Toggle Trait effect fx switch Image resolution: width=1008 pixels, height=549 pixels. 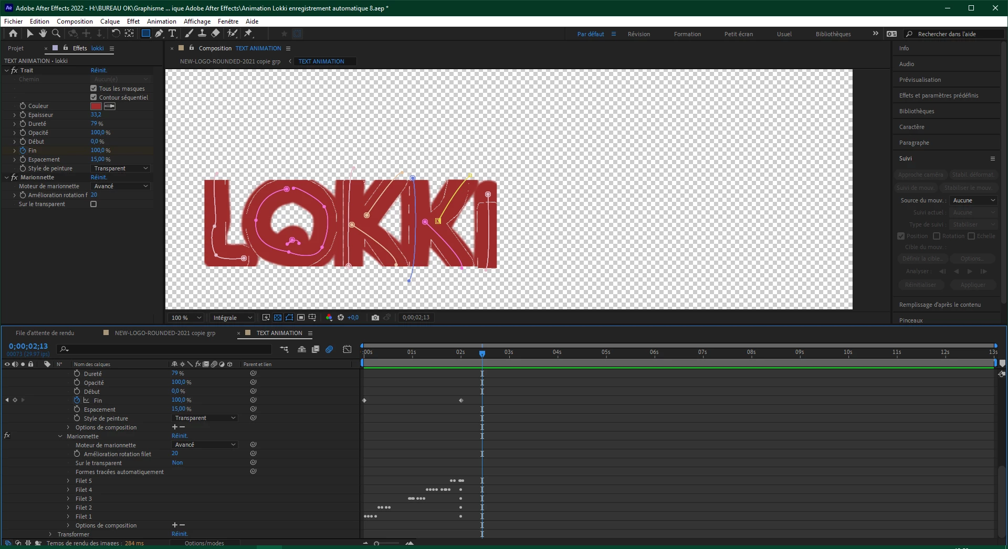point(14,70)
